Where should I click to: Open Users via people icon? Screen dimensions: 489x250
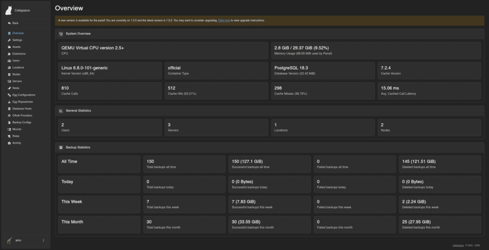pos(10,60)
